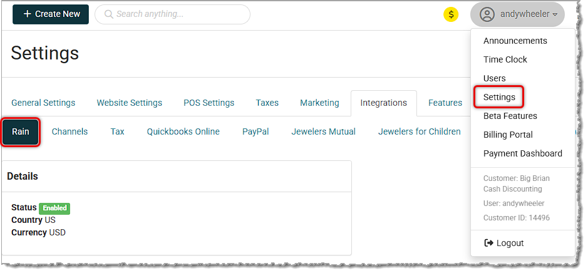
Task: Open Announcements from the user menu
Action: tap(515, 41)
